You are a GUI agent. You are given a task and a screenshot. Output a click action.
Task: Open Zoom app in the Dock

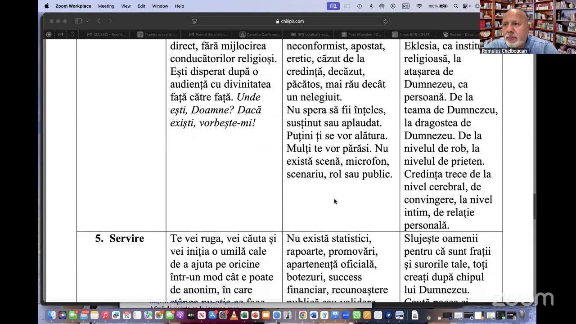pos(346,315)
